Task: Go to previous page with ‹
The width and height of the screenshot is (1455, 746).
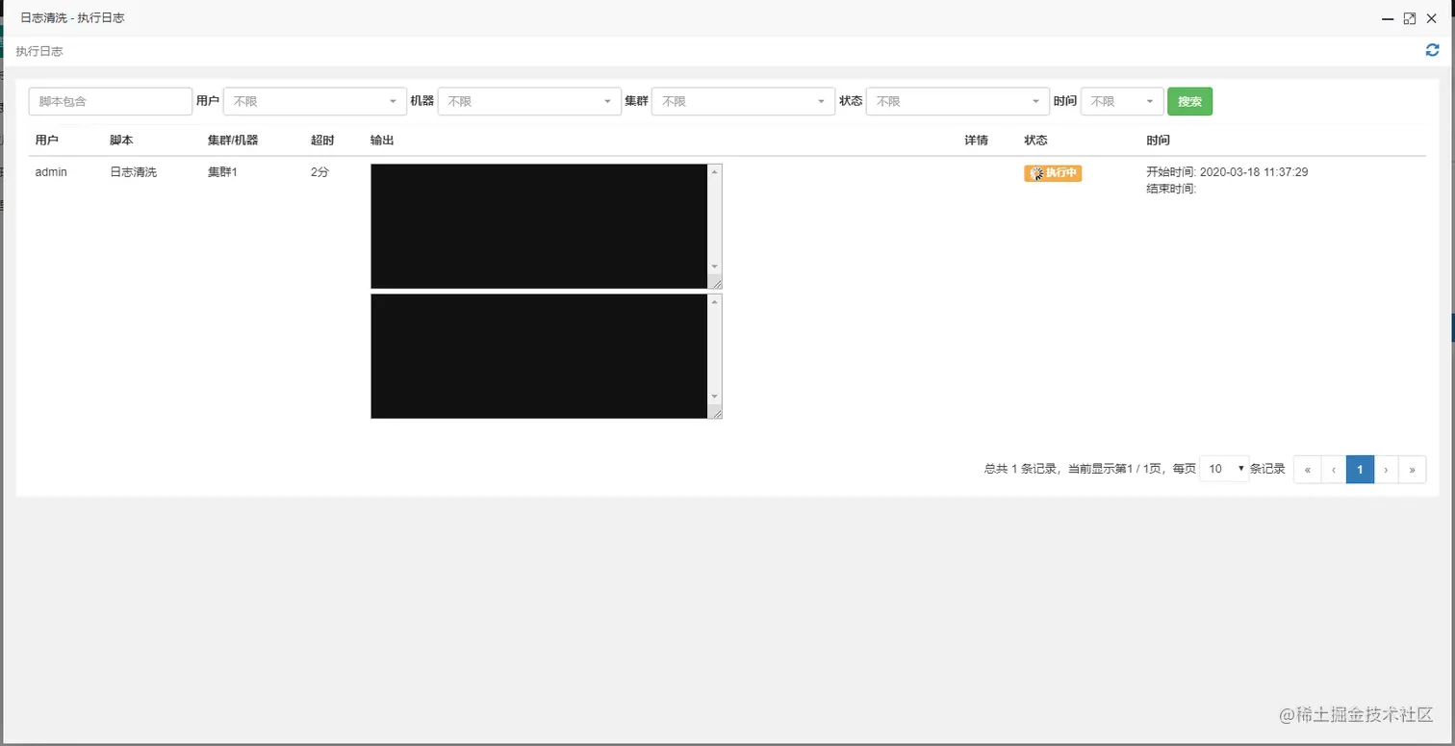Action: click(x=1333, y=469)
